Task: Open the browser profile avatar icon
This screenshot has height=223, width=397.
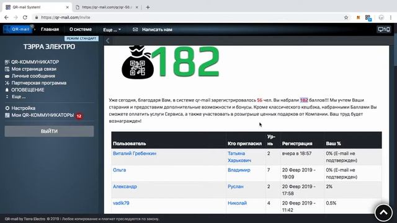Action: pos(381,17)
